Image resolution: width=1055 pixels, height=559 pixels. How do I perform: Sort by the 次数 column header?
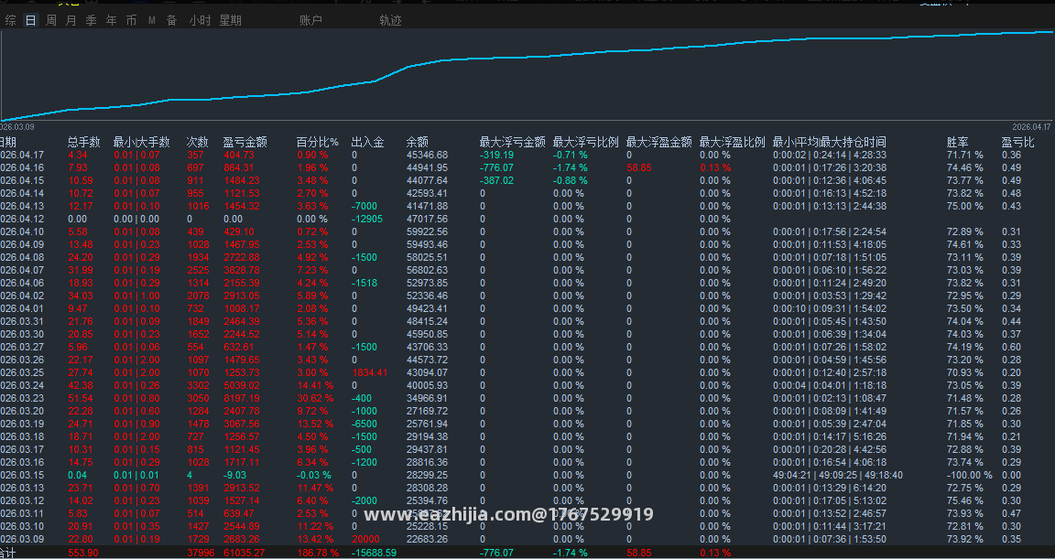click(x=197, y=143)
